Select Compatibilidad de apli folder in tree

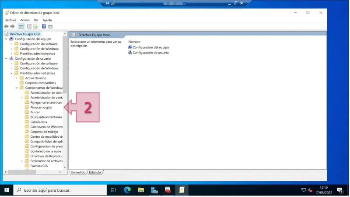(46, 142)
